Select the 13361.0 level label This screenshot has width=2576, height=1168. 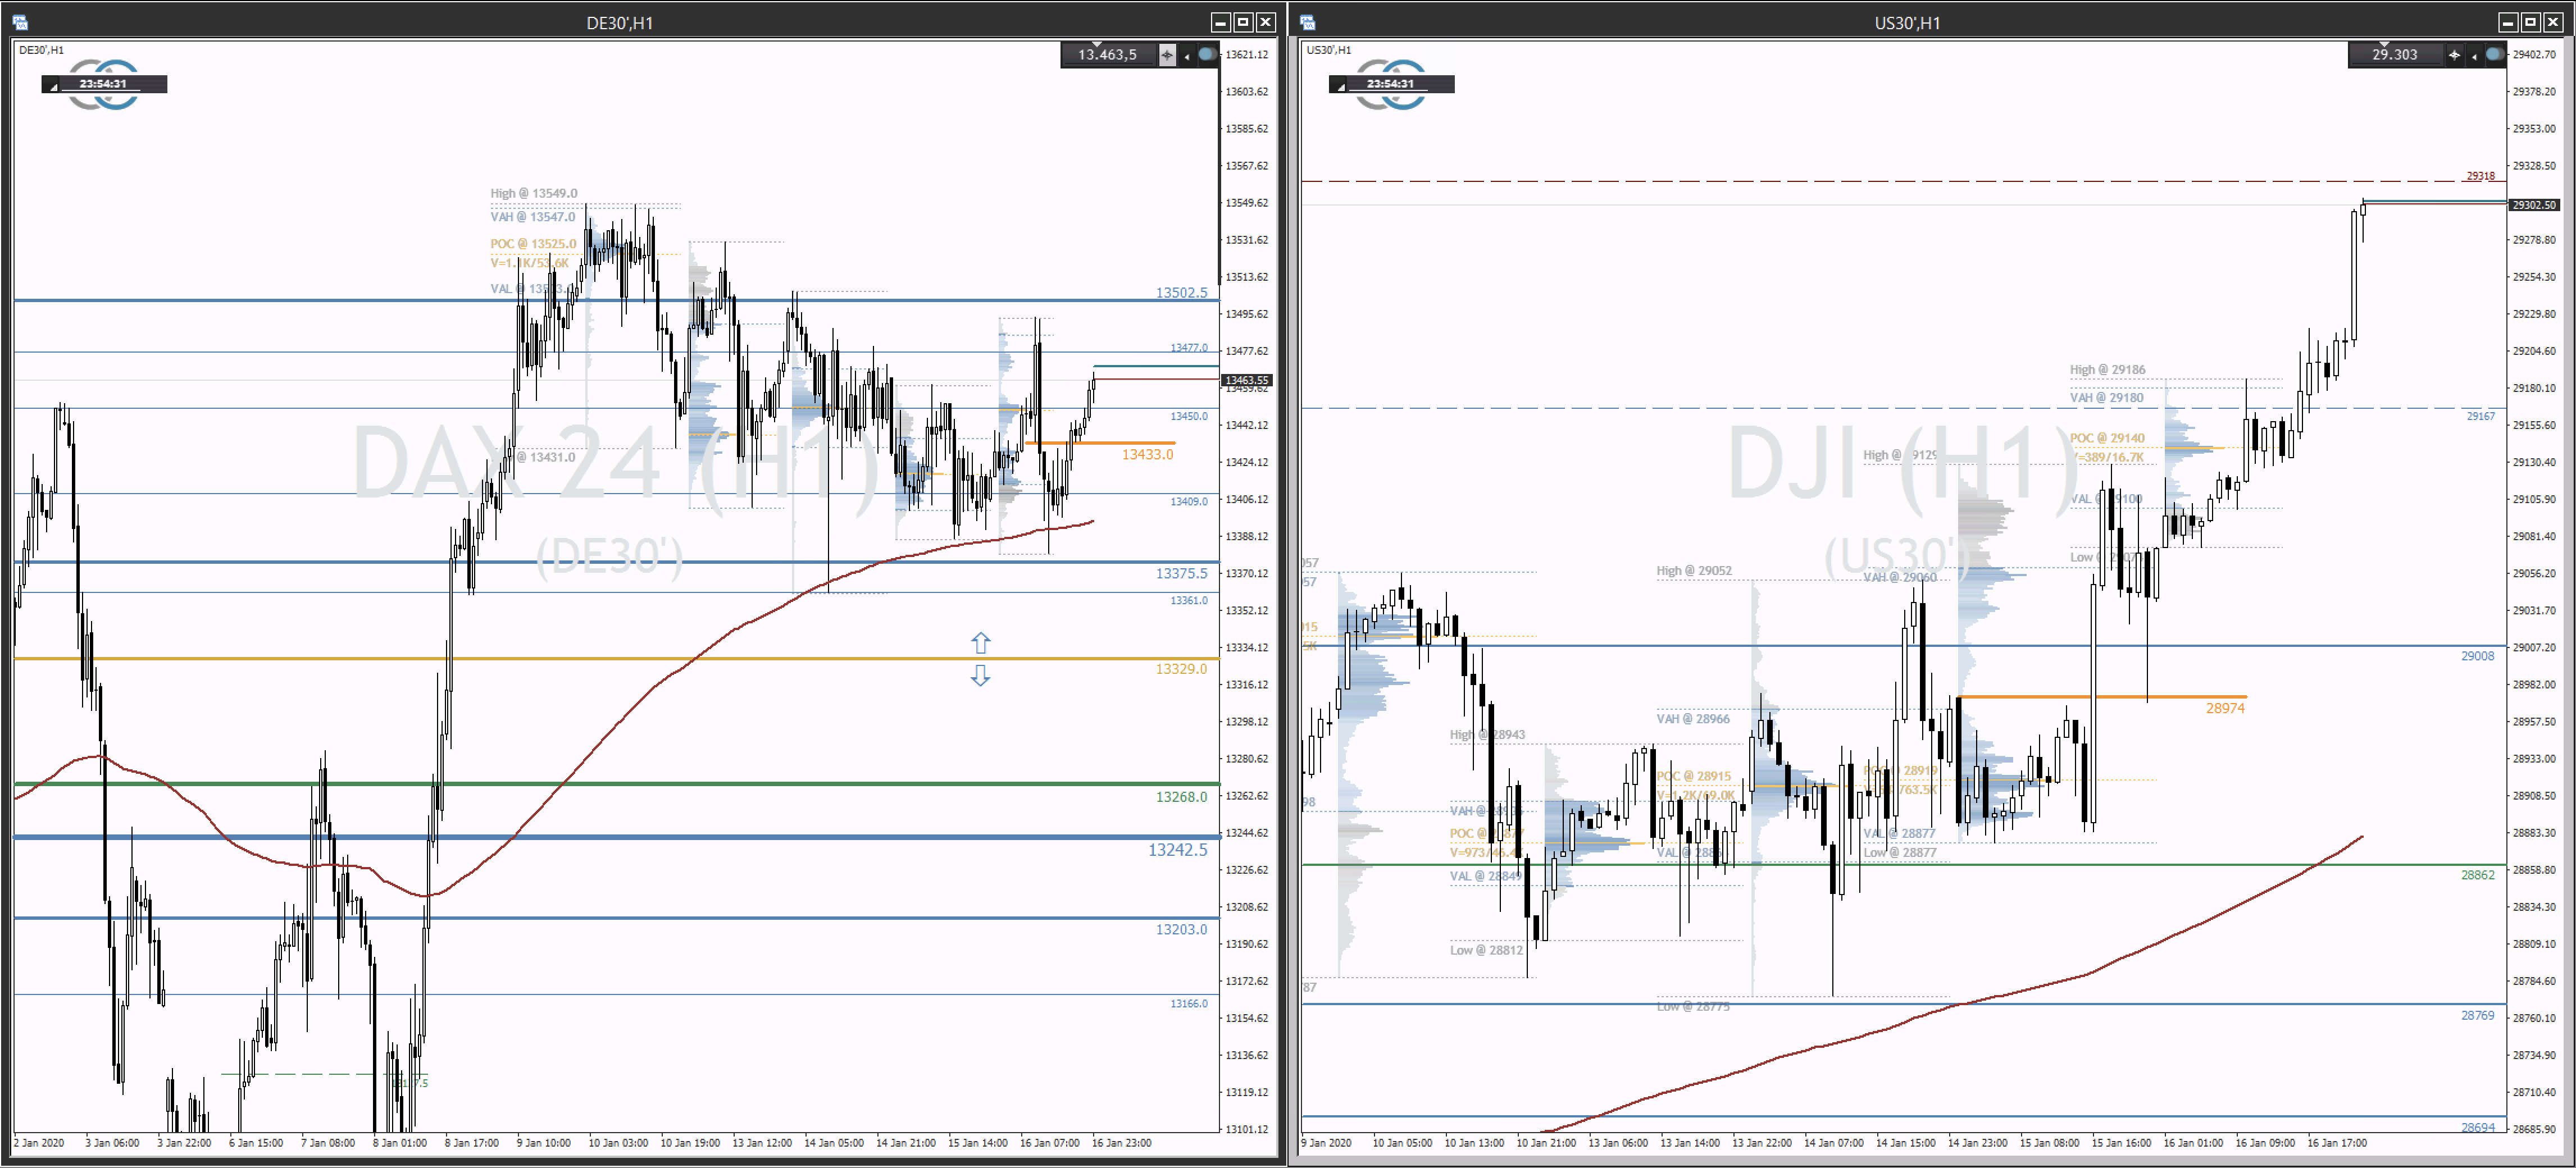(1189, 600)
